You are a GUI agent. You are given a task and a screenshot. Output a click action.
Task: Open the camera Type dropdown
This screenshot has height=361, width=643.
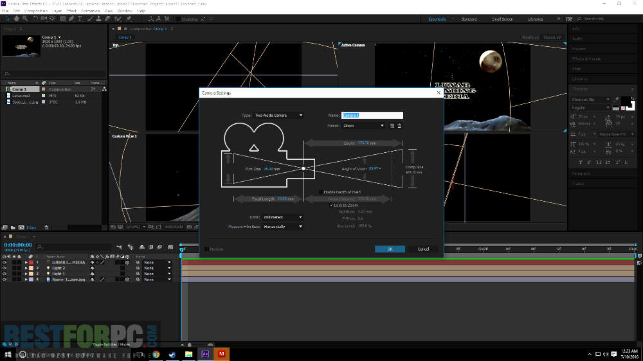click(279, 116)
